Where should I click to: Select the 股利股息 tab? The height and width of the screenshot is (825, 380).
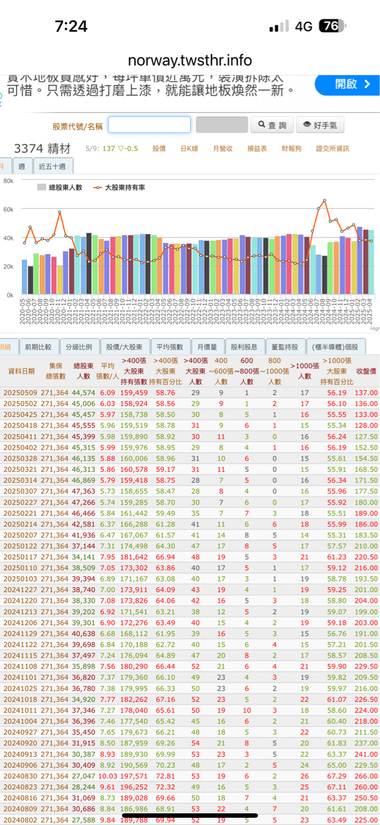pyautogui.click(x=244, y=347)
